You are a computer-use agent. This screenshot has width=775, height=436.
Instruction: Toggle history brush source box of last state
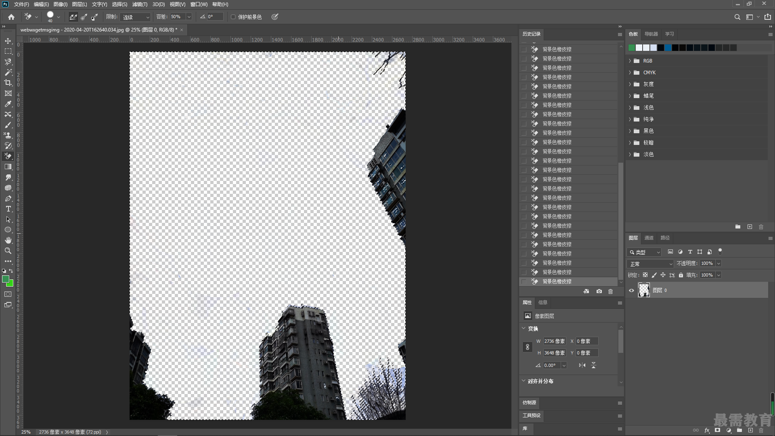[x=524, y=281]
